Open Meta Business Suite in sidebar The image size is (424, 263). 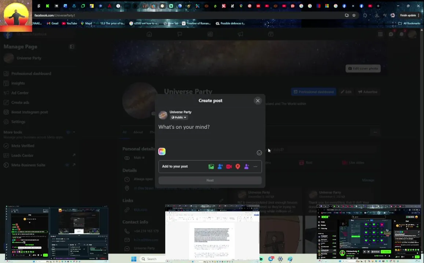(x=28, y=165)
